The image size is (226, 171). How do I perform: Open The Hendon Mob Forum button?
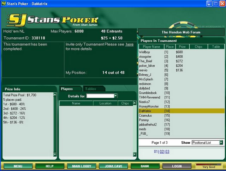tap(181, 32)
